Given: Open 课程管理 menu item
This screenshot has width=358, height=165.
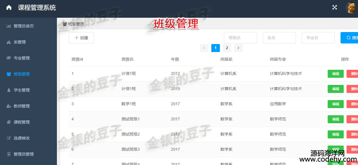Looking at the screenshot, I should point(28,122).
